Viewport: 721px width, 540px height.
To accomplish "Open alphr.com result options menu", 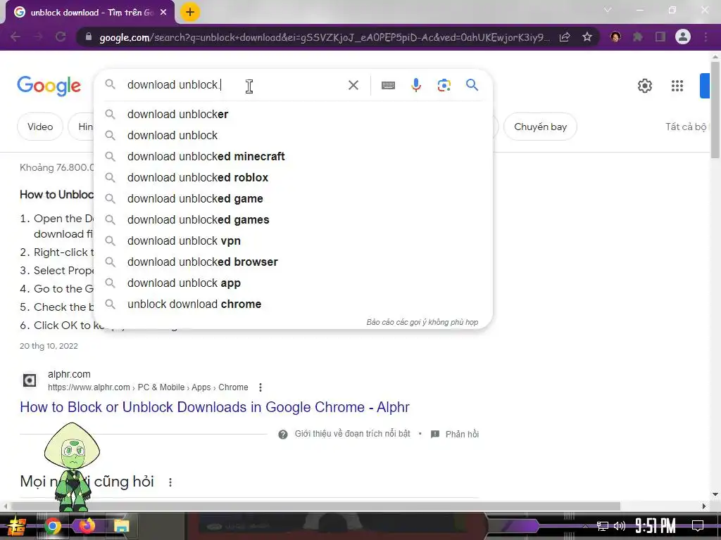I will [261, 387].
